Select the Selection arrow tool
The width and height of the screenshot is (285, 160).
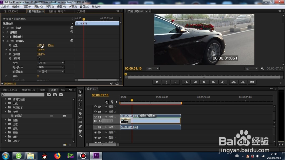coord(80,92)
